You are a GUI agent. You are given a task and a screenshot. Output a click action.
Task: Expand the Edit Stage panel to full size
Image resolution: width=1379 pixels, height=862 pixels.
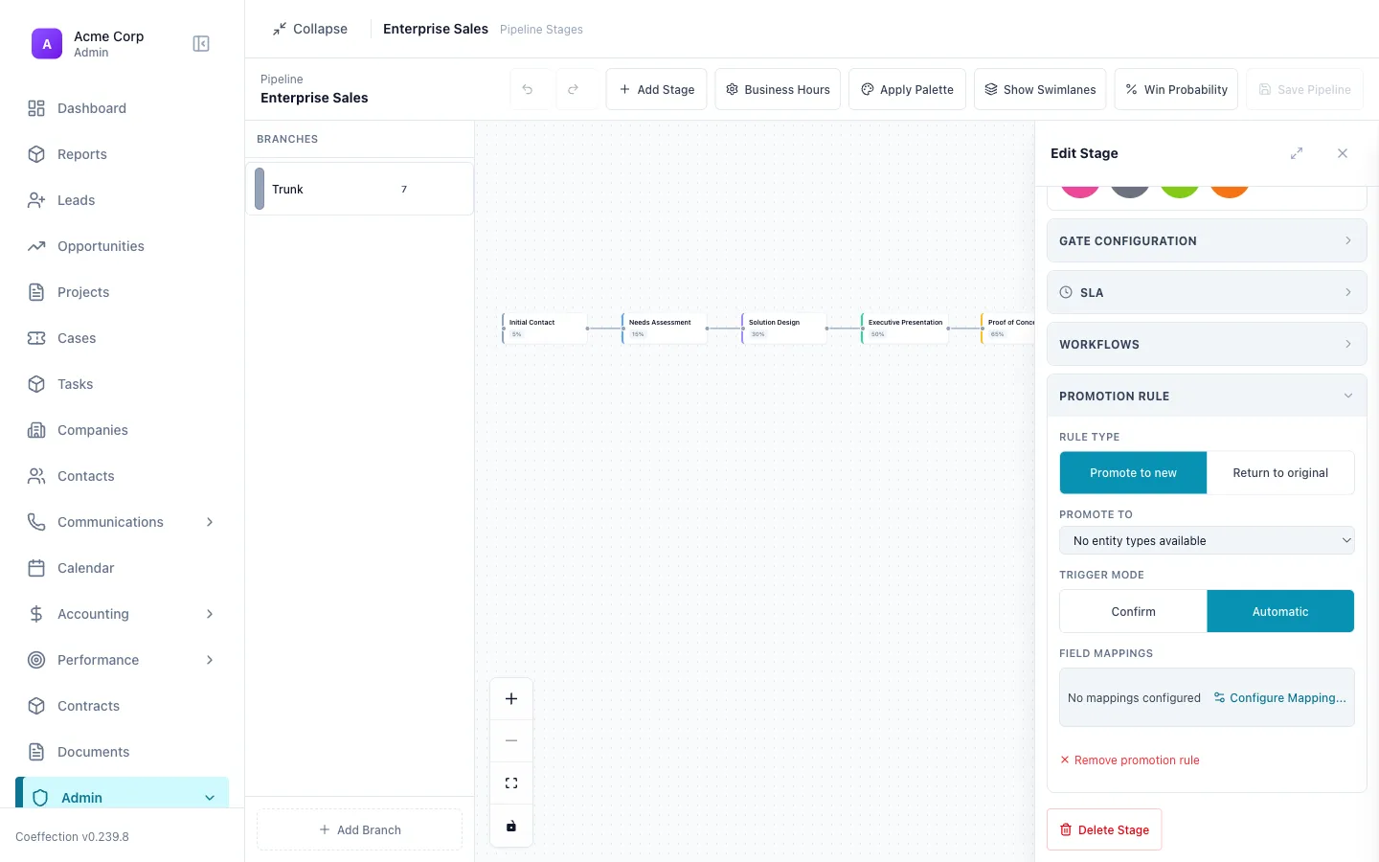(1297, 153)
